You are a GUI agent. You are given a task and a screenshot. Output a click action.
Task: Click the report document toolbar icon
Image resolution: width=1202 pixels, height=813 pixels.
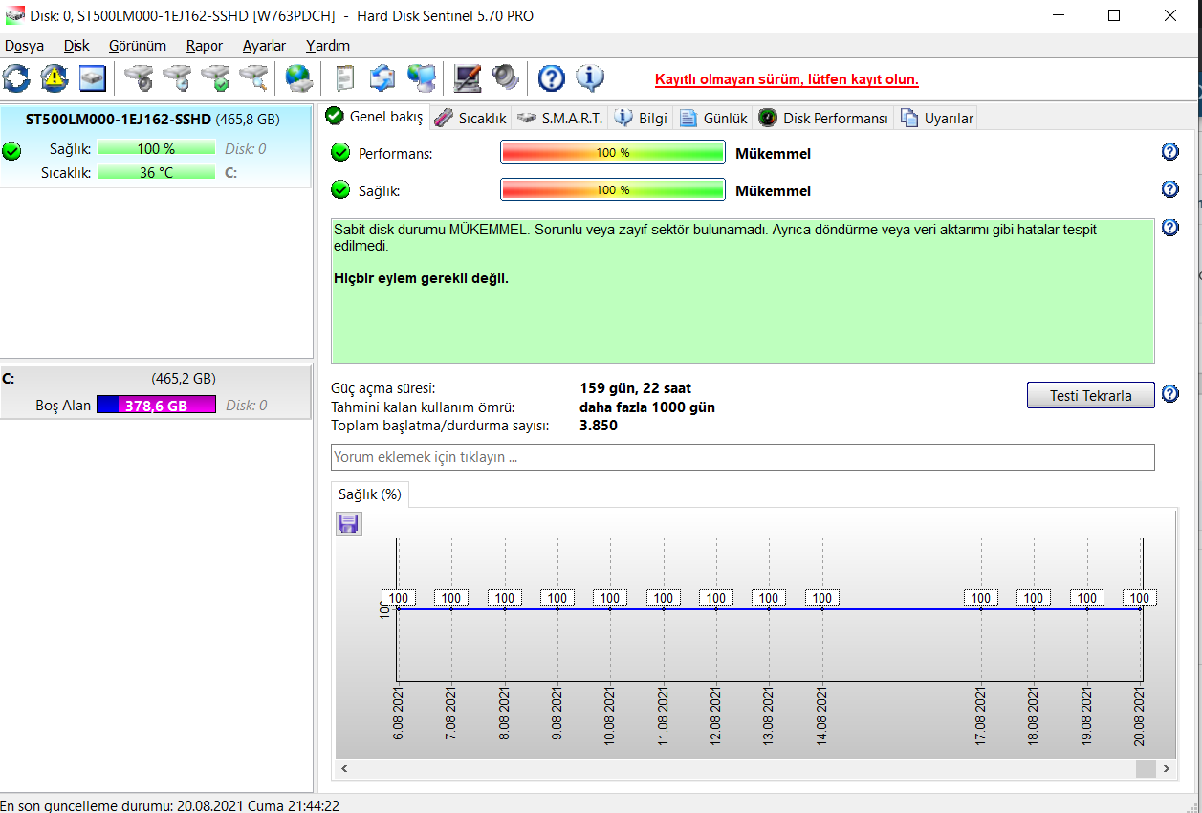[x=345, y=78]
